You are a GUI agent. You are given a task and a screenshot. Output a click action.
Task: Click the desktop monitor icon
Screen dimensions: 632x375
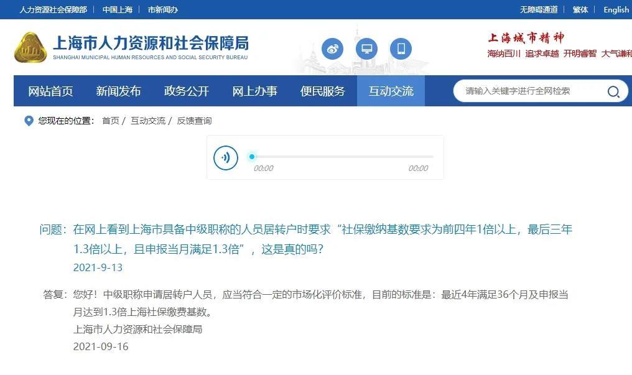[x=367, y=49]
